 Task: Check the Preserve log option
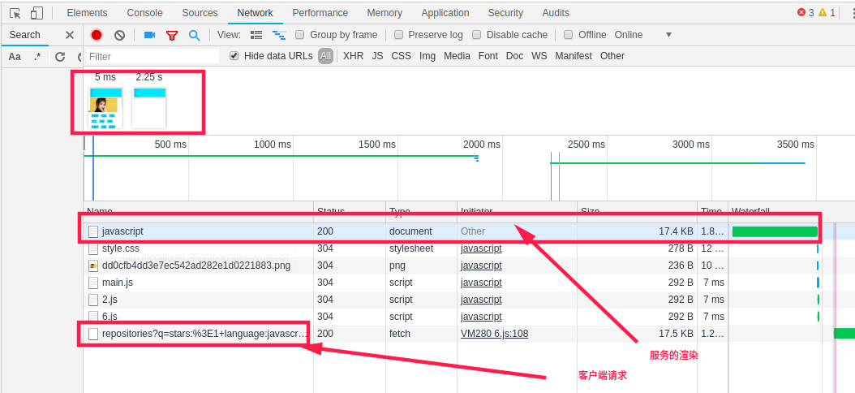tap(398, 35)
